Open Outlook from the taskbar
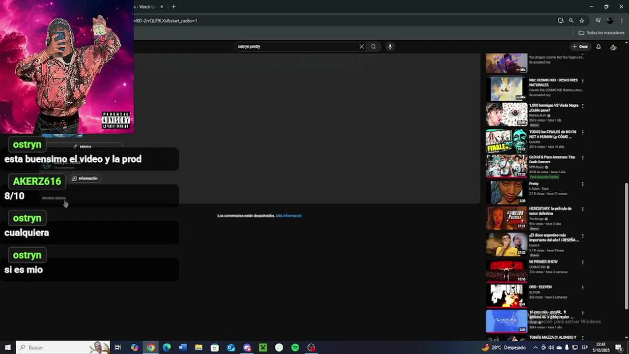The image size is (629, 354). point(231,348)
